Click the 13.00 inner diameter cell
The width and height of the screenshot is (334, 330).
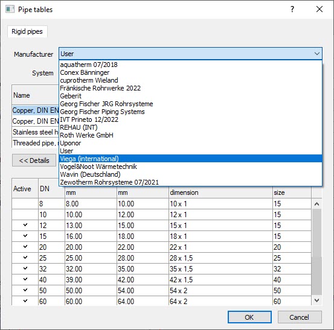pyautogui.click(x=91, y=225)
